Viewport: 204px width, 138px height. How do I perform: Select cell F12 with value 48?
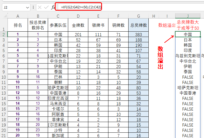click(x=118, y=88)
